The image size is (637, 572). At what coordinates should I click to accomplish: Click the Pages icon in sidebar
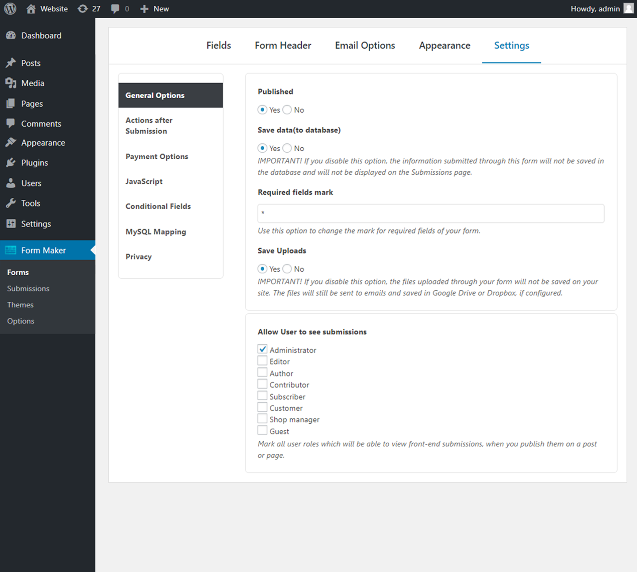11,104
